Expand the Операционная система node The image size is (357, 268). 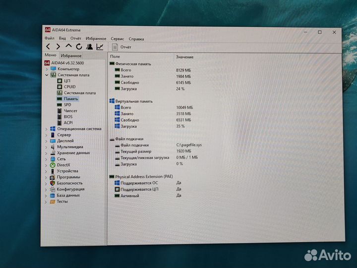pos(46,129)
